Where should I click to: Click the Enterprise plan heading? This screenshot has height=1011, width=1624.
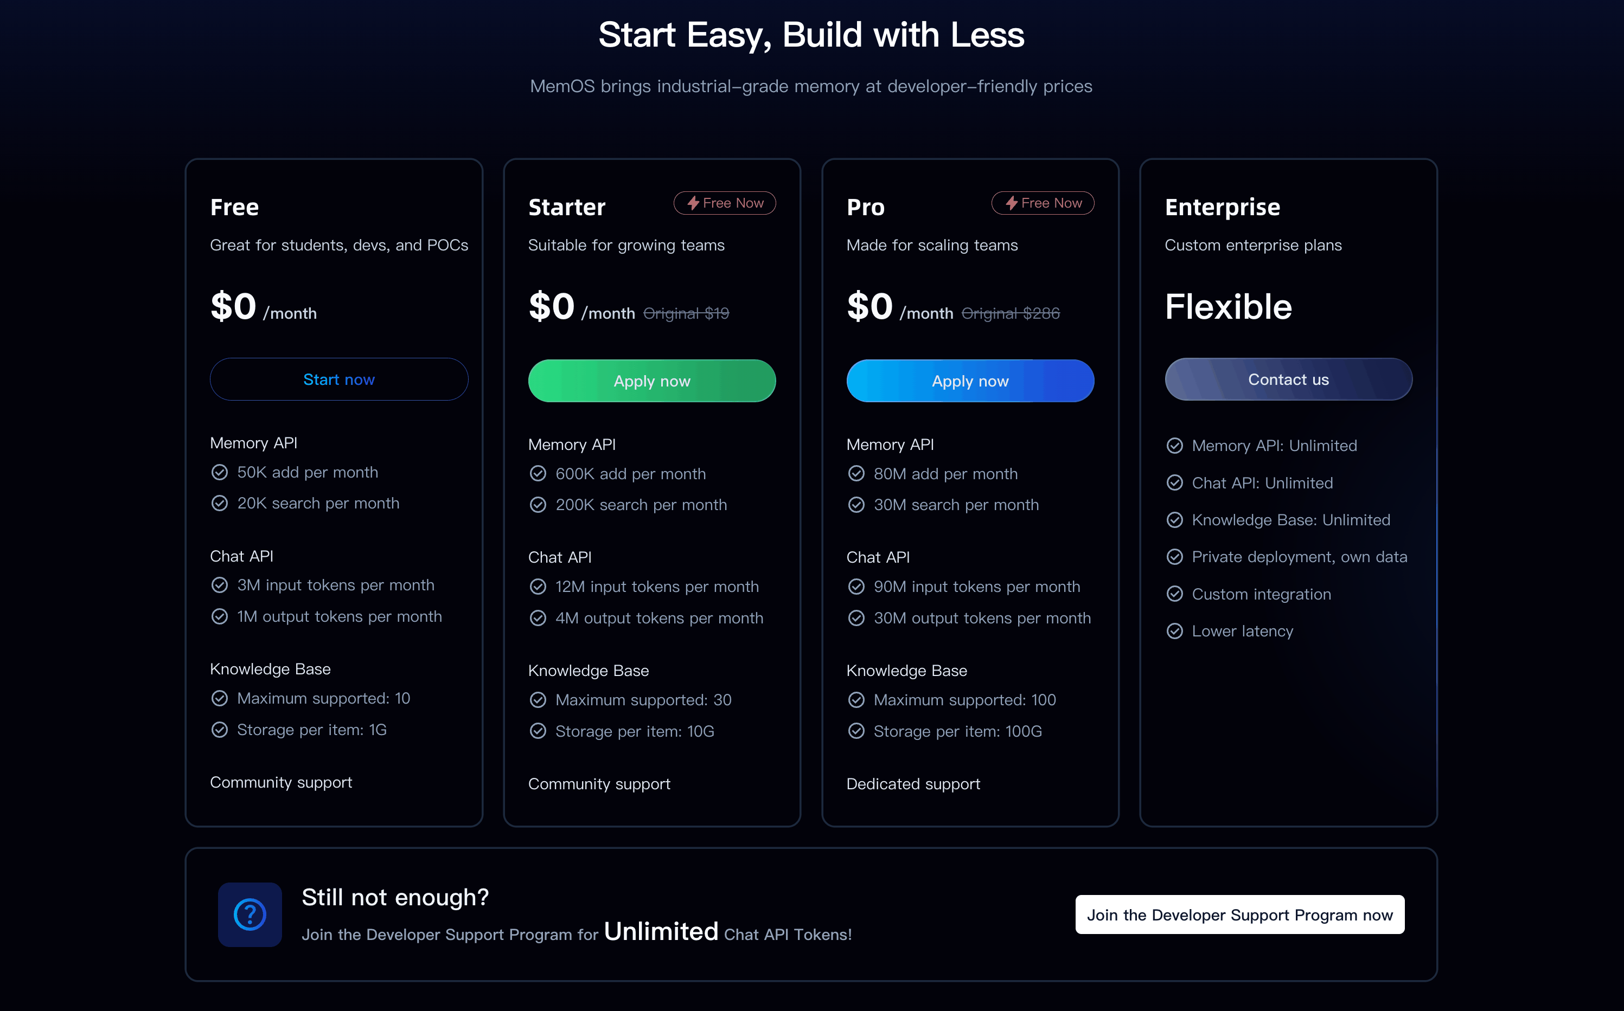click(1222, 207)
